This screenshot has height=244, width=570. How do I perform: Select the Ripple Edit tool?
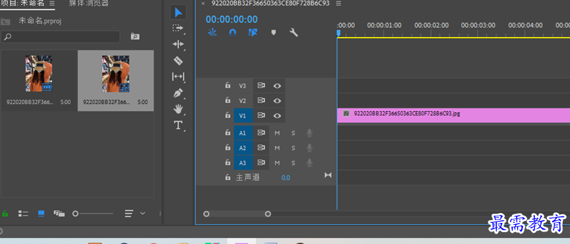click(178, 44)
